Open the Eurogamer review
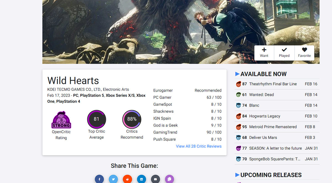Viewport: 332px width, 183px height. click(x=187, y=90)
